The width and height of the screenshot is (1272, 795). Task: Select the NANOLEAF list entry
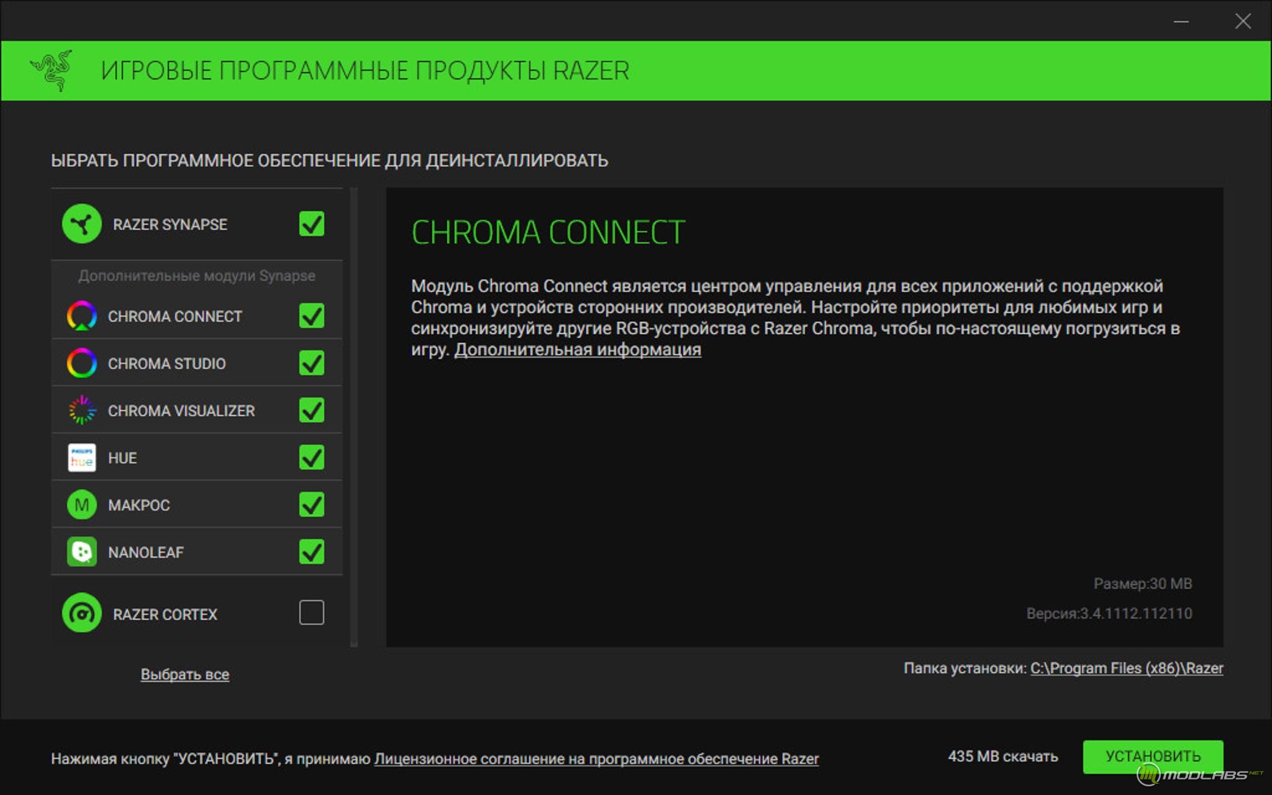tap(197, 552)
